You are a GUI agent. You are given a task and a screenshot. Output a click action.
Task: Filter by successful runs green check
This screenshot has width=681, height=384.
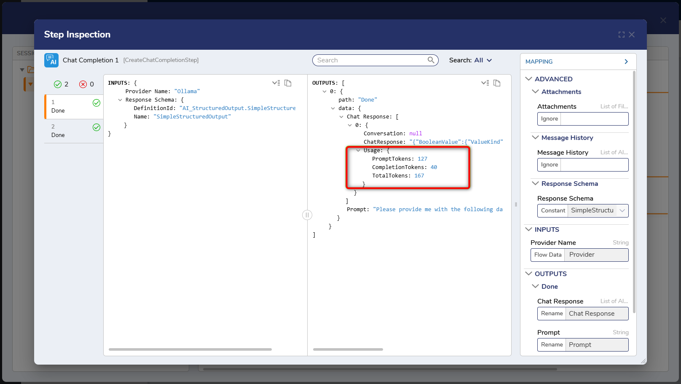point(58,84)
